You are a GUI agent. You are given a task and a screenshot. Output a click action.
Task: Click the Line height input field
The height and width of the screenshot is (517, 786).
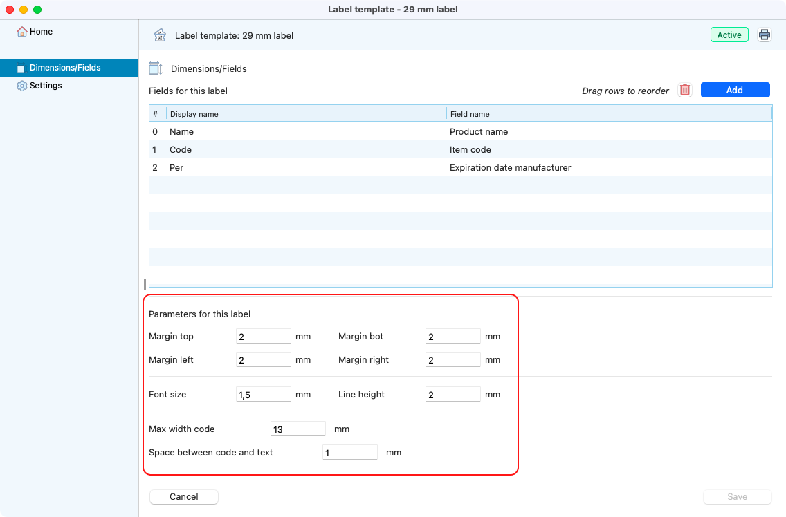(x=453, y=394)
